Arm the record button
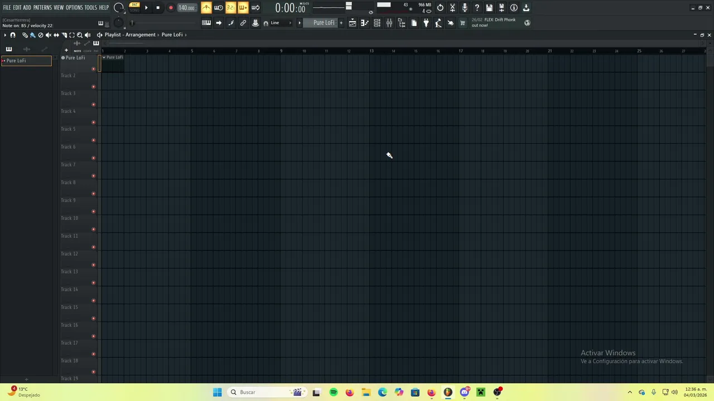Image resolution: width=714 pixels, height=401 pixels. 171,8
